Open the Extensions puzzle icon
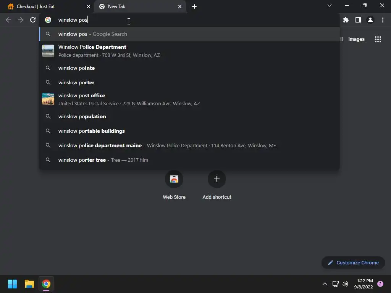Image resolution: width=391 pixels, height=293 pixels. coord(346,20)
